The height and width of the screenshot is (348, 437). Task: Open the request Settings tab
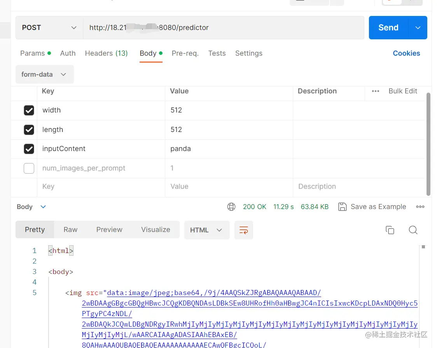click(x=248, y=53)
